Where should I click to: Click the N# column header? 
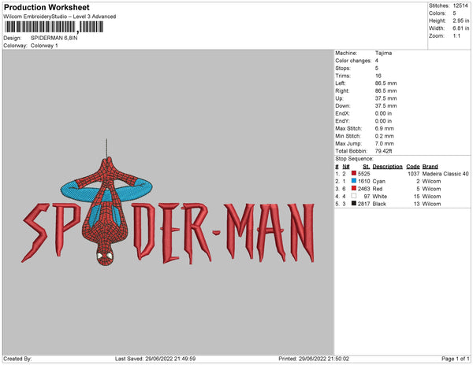(x=346, y=167)
